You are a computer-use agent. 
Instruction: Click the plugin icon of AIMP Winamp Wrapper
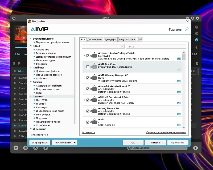(94, 77)
